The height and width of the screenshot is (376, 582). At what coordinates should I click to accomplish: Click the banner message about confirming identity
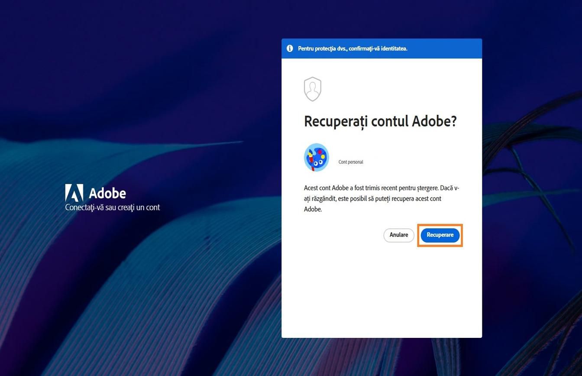tap(352, 49)
